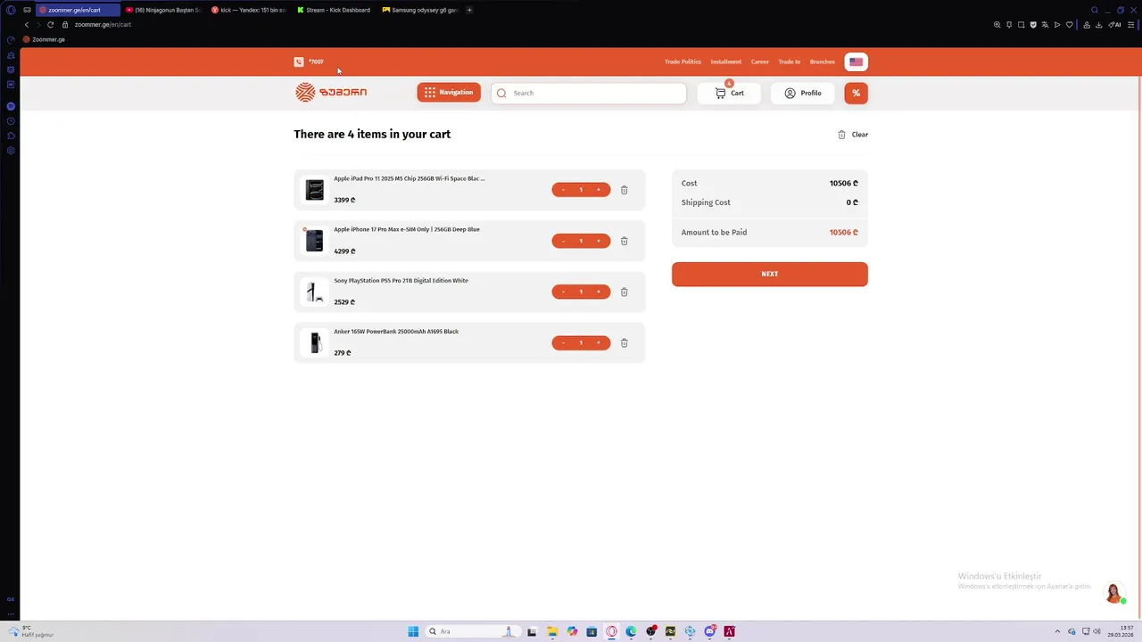Click the pin icon in address bar
Viewport: 1142px width, 642px height.
click(1009, 25)
